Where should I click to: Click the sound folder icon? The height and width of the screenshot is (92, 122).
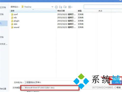coord(12,27)
